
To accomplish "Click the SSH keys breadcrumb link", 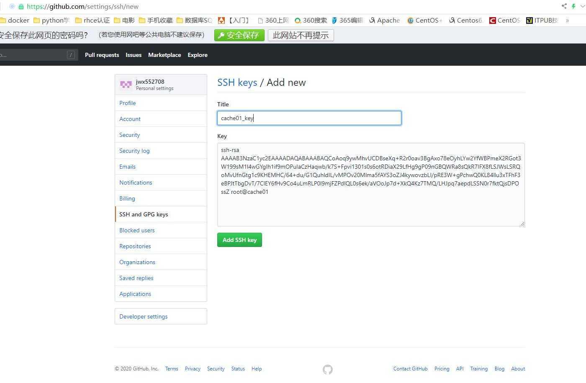I will 237,82.
